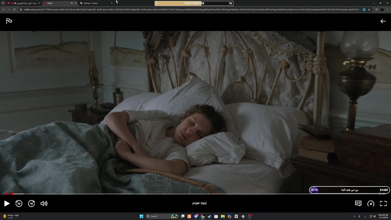Screen dimensions: 391x220
Task: Select the Netflix browser tab
Action: tap(60, 3)
